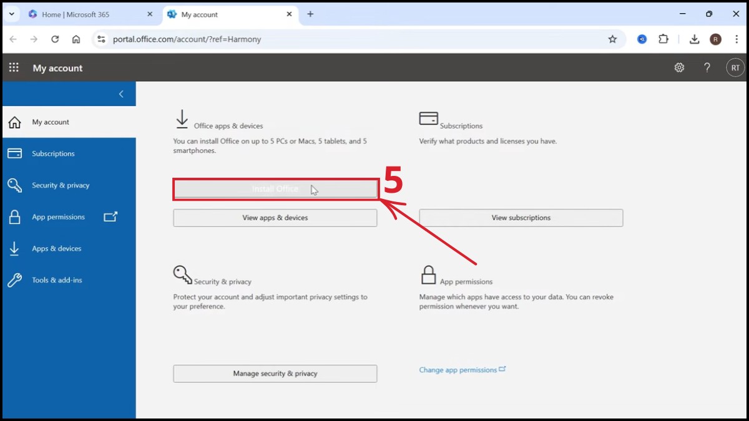Click the Tools & add-ins wrench icon
Image resolution: width=749 pixels, height=421 pixels.
[x=14, y=280]
